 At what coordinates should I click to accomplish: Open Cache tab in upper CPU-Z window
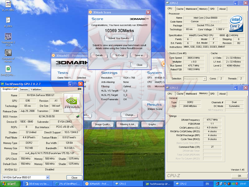(180, 9)
